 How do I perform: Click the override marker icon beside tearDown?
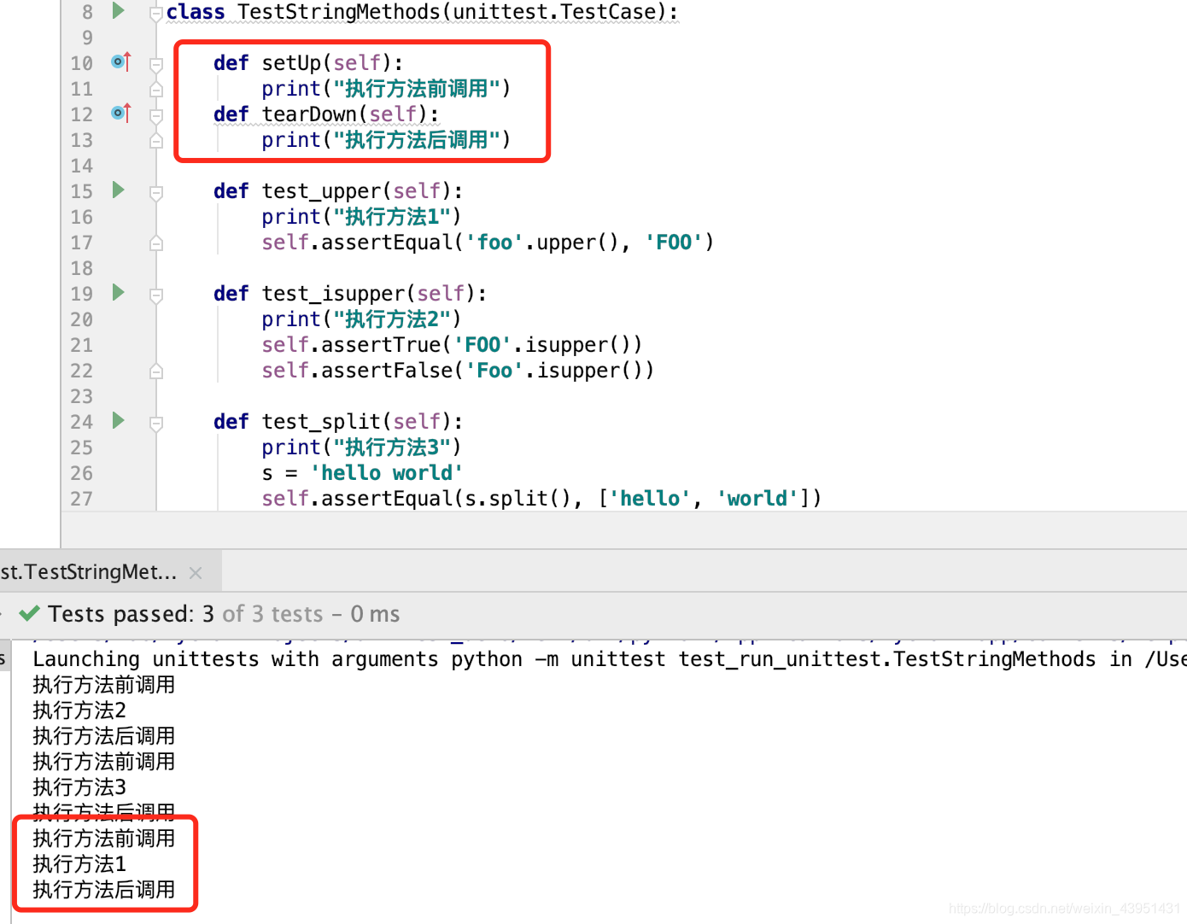121,113
